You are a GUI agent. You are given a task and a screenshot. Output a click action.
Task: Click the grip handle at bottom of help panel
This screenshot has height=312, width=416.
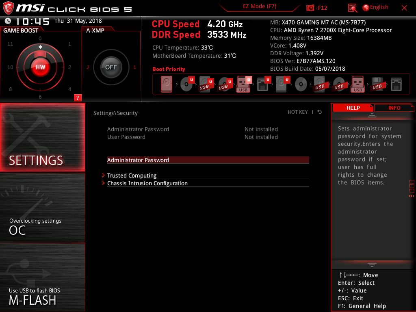point(372,264)
